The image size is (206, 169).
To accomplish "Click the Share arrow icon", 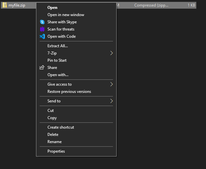I will pos(42,67).
